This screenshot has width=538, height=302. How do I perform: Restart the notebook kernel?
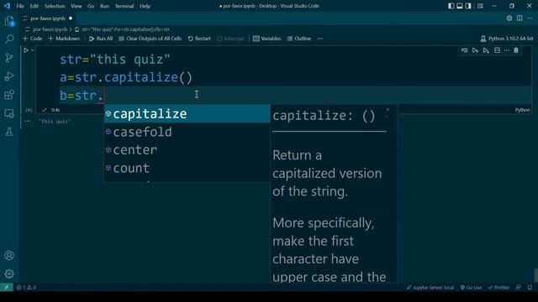coord(199,39)
